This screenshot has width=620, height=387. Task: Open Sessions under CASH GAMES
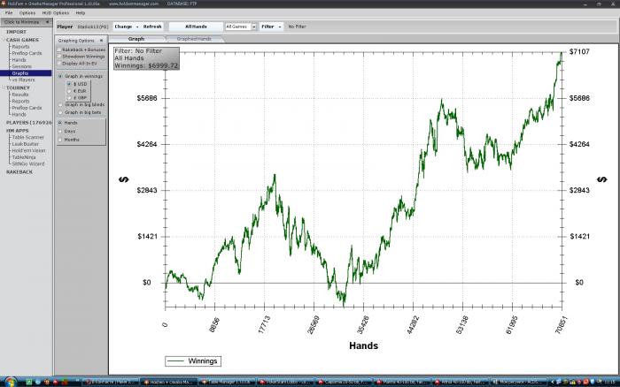click(22, 66)
